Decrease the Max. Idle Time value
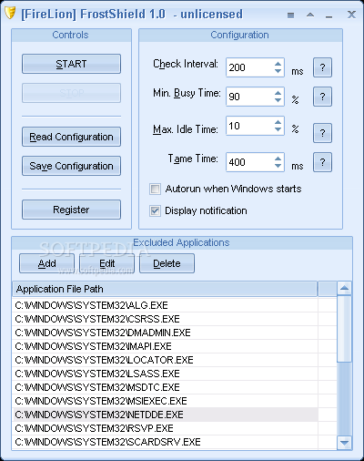The height and width of the screenshot is (461, 364). click(x=278, y=129)
